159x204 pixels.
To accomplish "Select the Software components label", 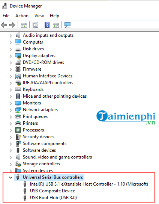I will [45, 144].
